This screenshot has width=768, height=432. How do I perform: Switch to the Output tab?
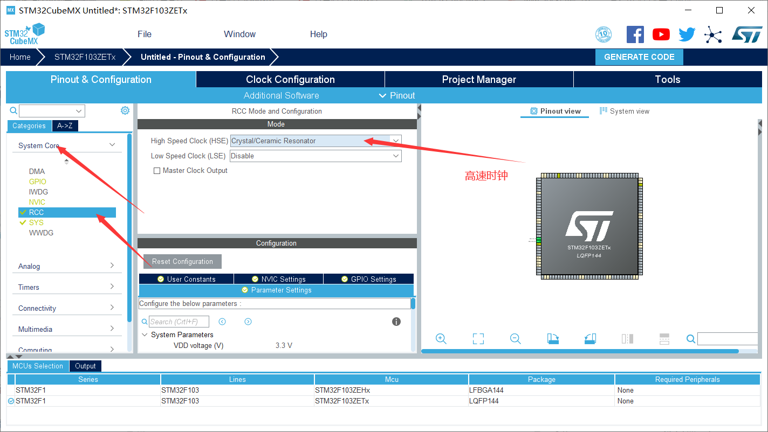[85, 366]
